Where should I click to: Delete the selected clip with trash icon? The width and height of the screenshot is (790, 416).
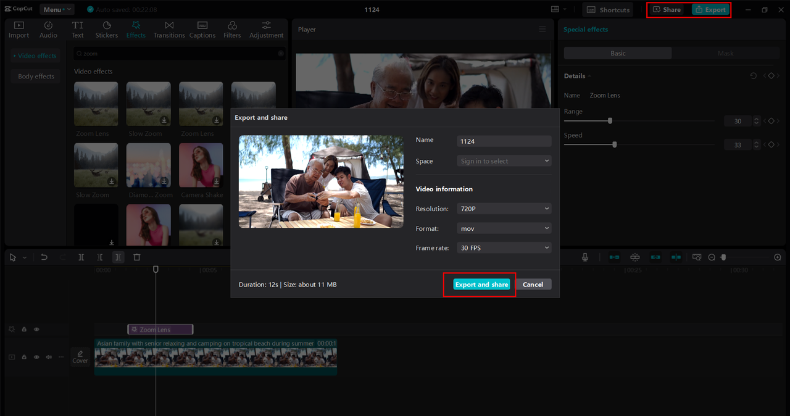137,257
